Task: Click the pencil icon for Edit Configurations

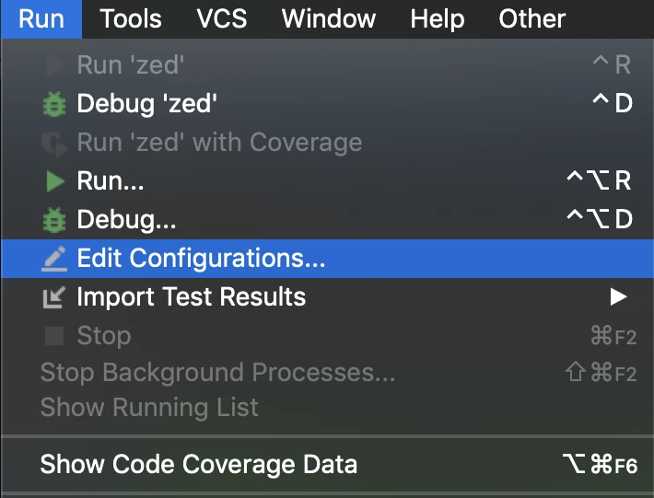Action: point(54,260)
